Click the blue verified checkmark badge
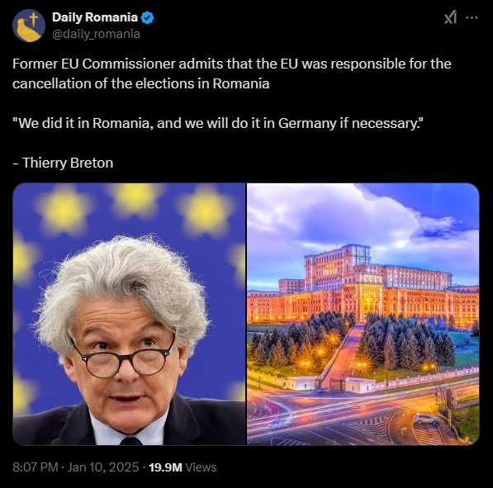The width and height of the screenshot is (493, 488). (147, 17)
